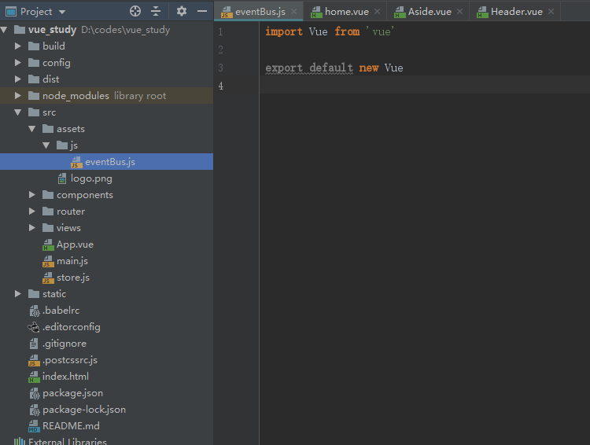
Task: Click line number 3 in the gutter
Action: (221, 68)
